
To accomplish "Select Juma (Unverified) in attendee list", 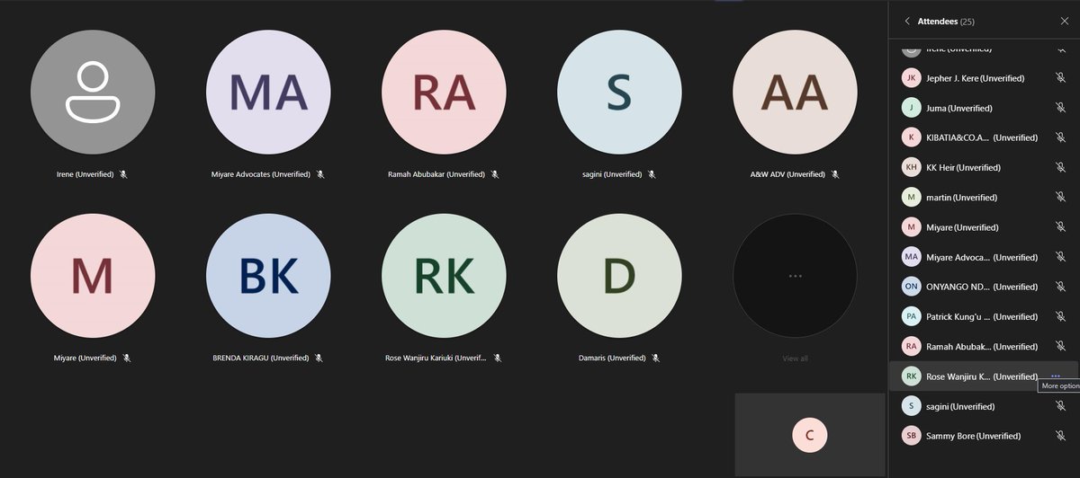I will pos(984,108).
